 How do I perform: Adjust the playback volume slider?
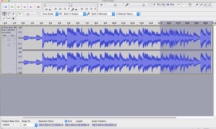(115, 5)
